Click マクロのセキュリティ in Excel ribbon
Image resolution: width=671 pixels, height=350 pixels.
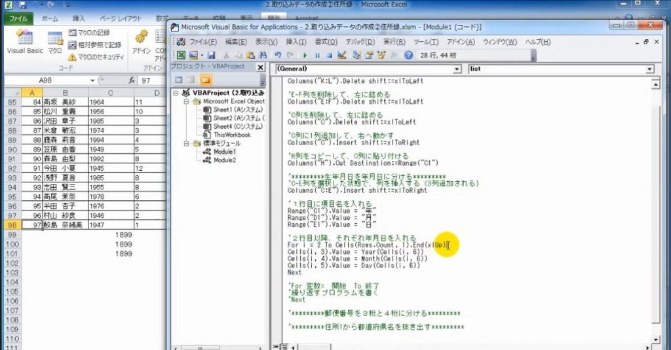coord(96,57)
